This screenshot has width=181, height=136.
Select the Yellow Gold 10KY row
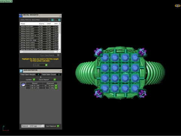(39, 29)
